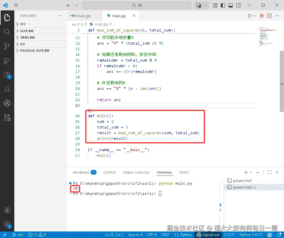This screenshot has width=284, height=238.
Task: Expand the GO section
Action: 41,44
